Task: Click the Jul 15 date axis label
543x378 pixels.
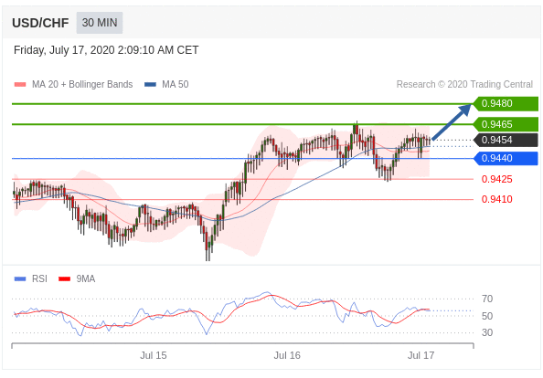Action: point(153,355)
